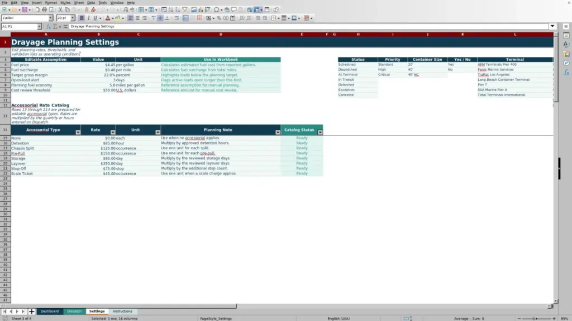Toggle Bold formatting
This screenshot has width=572, height=321.
pos(82,18)
